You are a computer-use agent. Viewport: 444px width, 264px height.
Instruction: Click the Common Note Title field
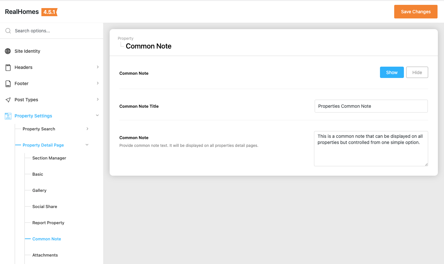371,106
